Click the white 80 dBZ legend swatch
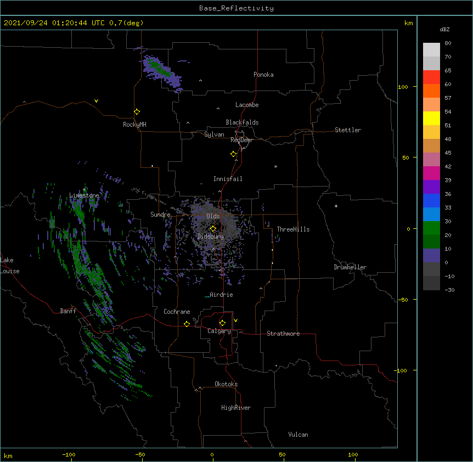Image resolution: width=473 pixels, height=462 pixels. [431, 50]
